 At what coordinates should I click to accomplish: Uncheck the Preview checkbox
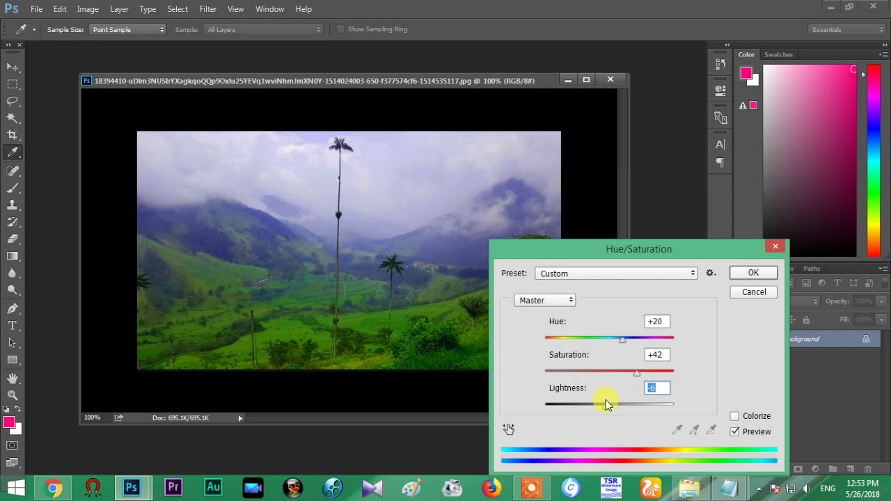coord(734,431)
